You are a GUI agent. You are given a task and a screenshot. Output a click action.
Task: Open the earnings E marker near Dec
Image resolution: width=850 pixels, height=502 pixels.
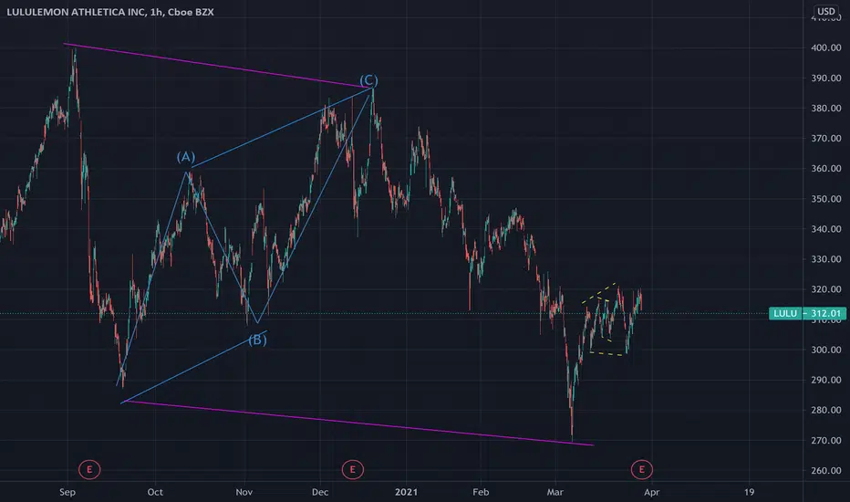(352, 469)
